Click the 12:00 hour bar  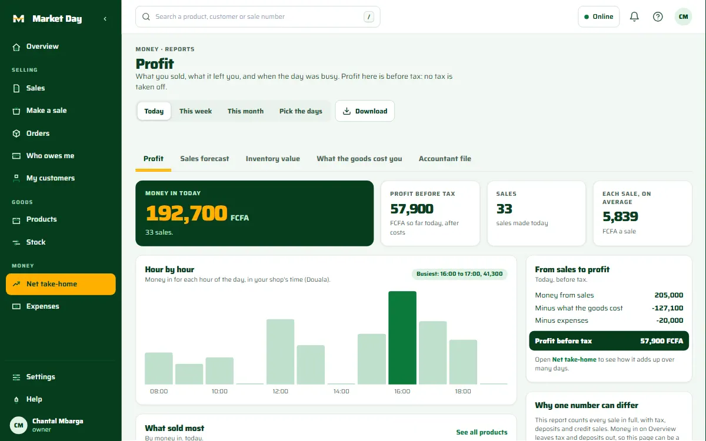(x=281, y=352)
